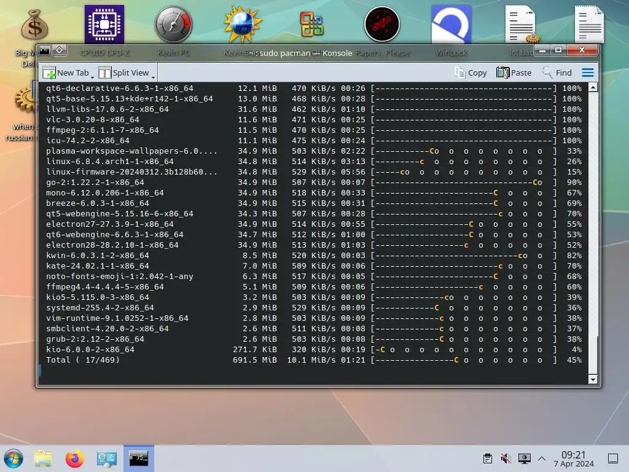Screen dimensions: 629x472
Task: Open a New Tab in Konsole
Action: click(66, 73)
